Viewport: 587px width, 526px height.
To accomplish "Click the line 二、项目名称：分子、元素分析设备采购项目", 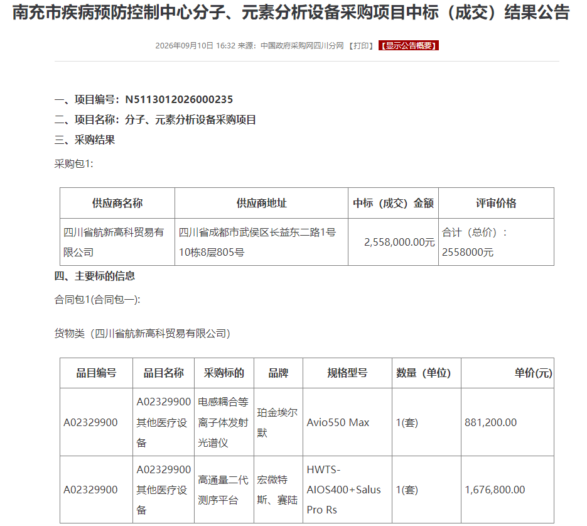I will (155, 120).
